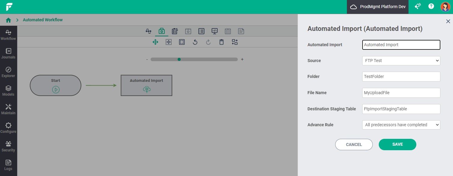Screen dimensions: 453x176
Task: Click the plus zoom in symbol
Action: pos(242,59)
